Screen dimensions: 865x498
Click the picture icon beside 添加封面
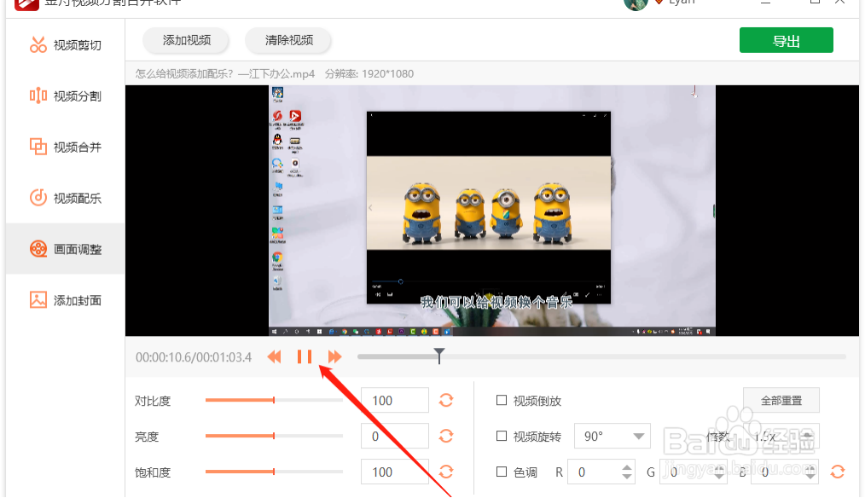click(x=38, y=300)
